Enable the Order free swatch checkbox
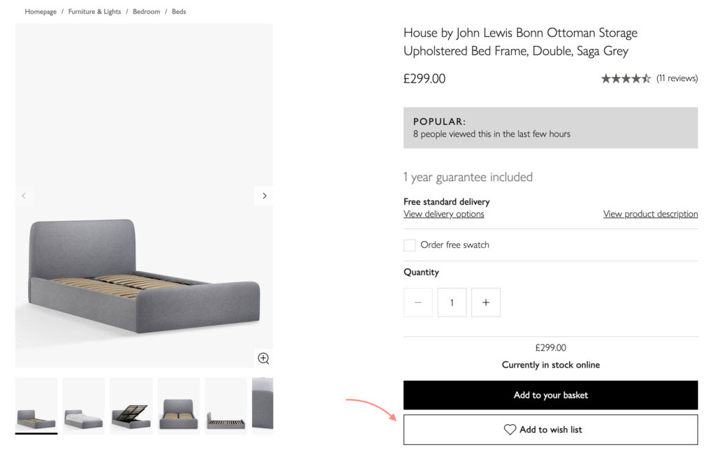Viewport: 715px width, 457px height. (x=409, y=245)
